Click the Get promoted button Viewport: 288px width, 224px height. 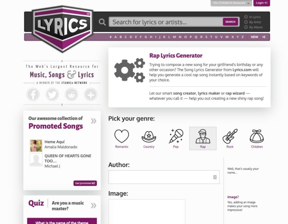point(85,183)
